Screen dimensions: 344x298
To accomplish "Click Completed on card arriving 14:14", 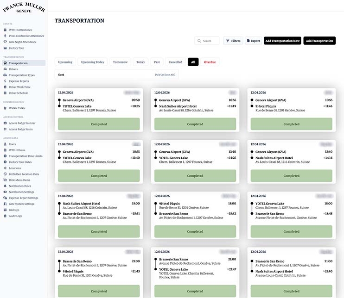I will [x=291, y=175].
